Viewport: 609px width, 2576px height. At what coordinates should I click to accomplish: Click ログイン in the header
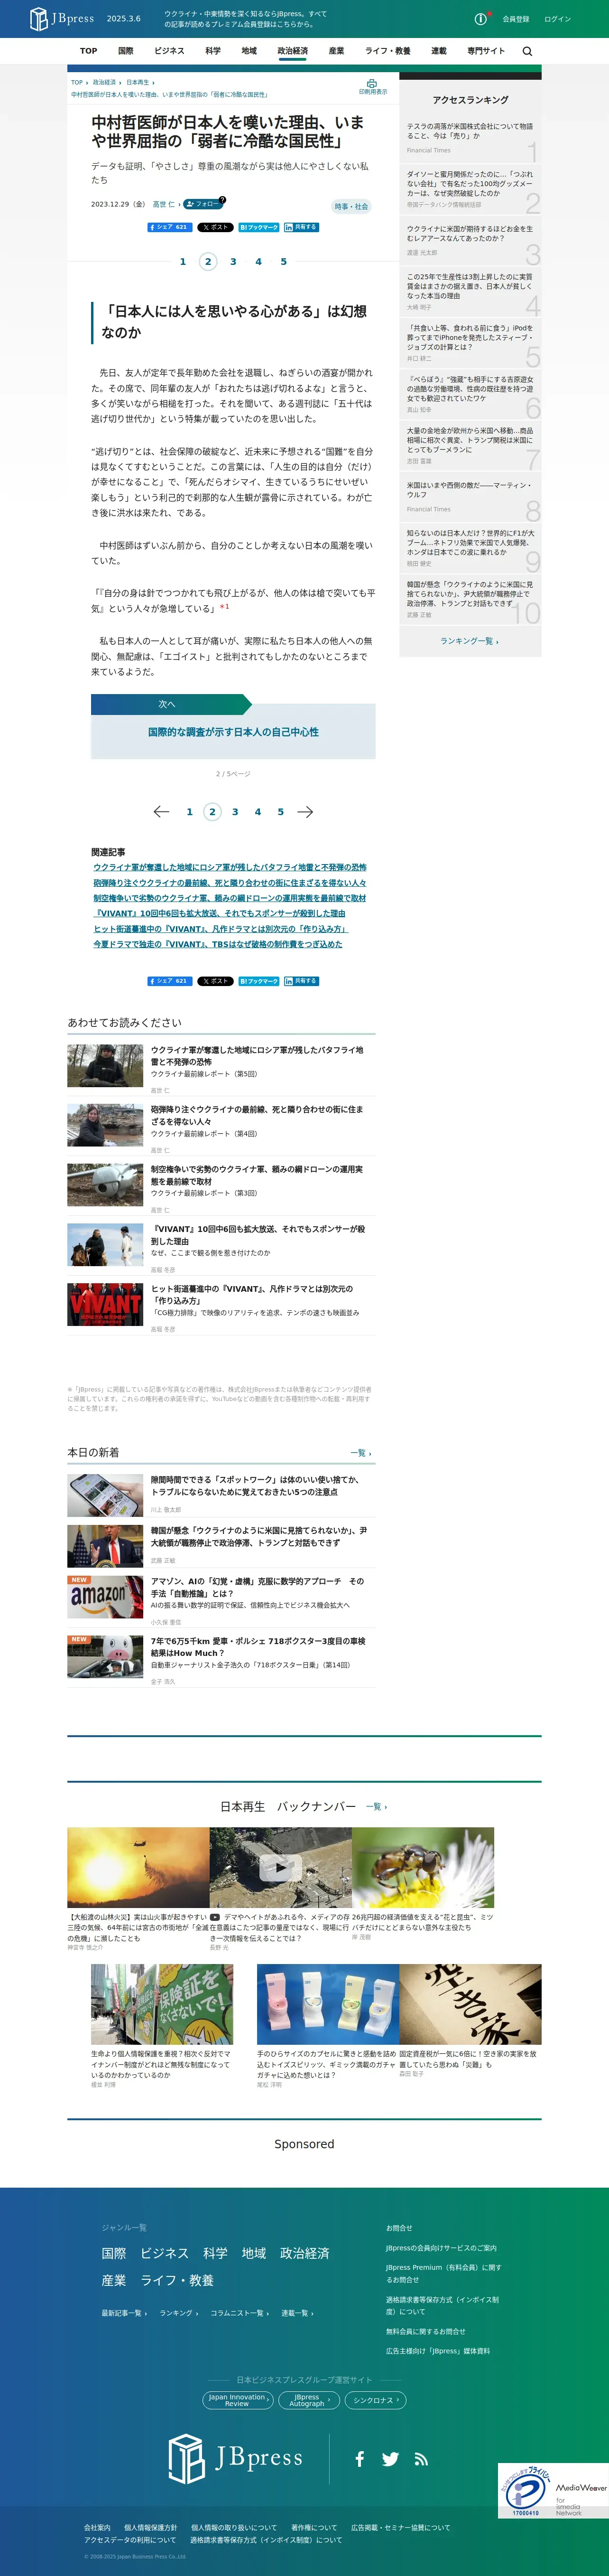click(558, 19)
